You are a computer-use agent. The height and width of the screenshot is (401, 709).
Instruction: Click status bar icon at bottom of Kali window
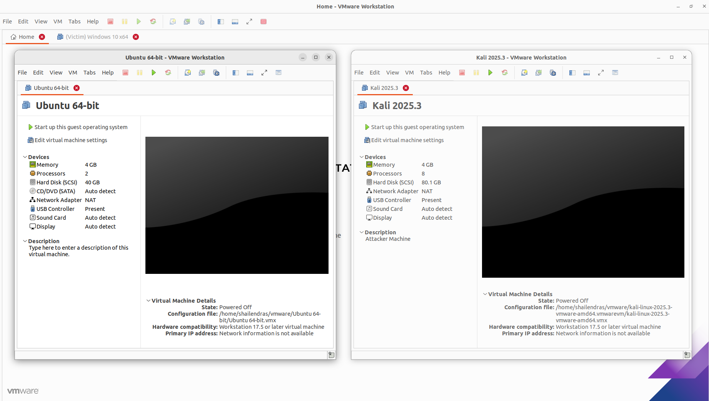click(687, 355)
